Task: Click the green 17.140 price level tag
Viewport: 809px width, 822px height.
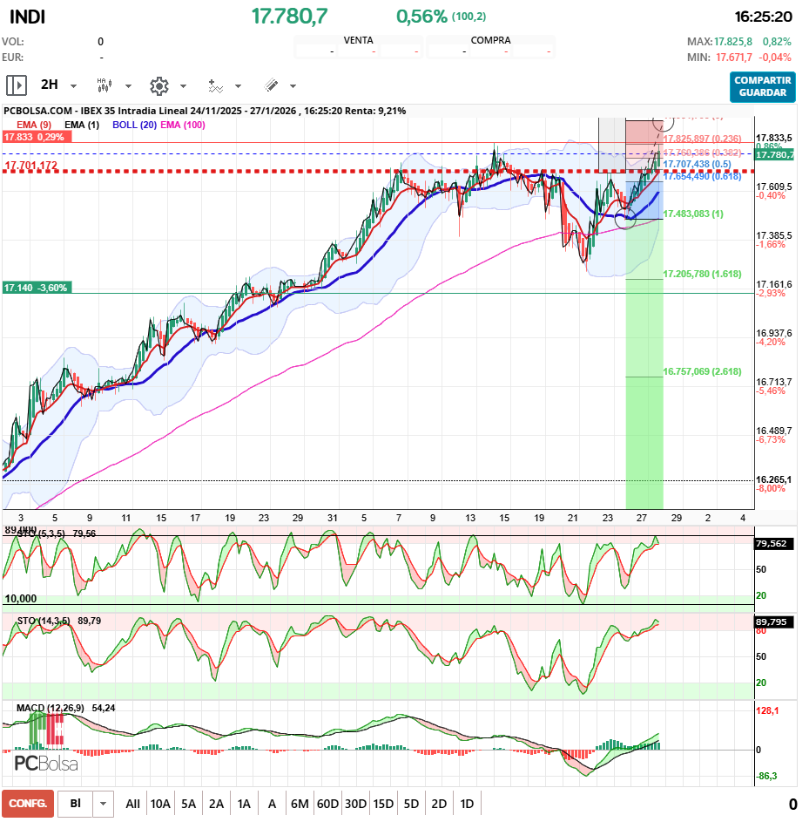Action: tap(35, 288)
